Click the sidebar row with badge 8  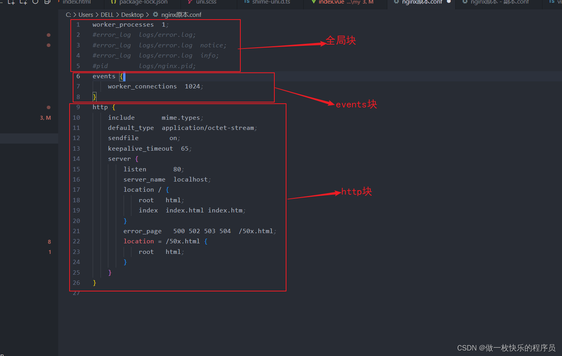point(29,242)
